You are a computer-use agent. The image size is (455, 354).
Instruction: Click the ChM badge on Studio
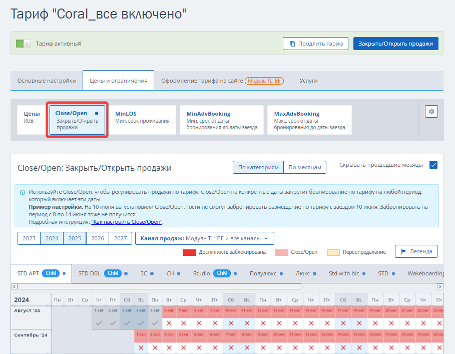(x=222, y=273)
